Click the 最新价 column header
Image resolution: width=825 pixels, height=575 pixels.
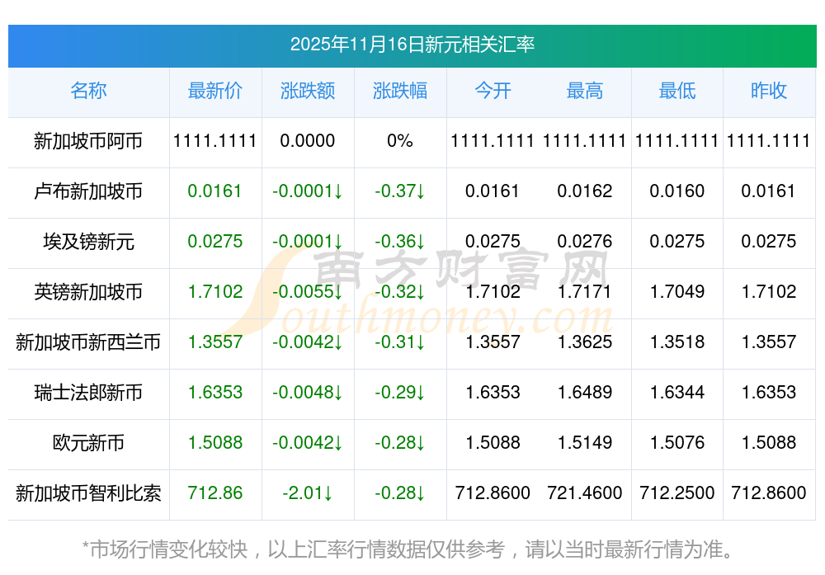tap(215, 91)
